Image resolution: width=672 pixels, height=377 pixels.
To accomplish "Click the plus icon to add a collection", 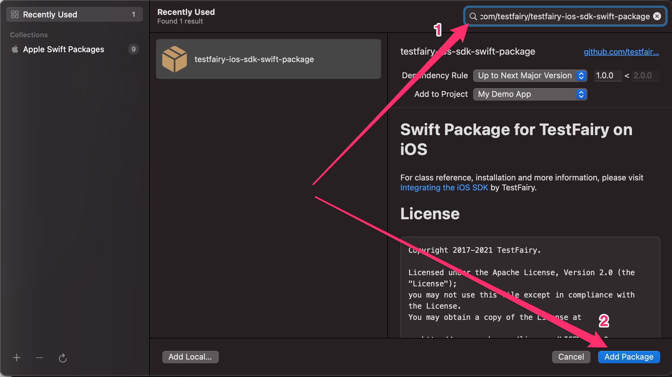I will click(x=16, y=358).
